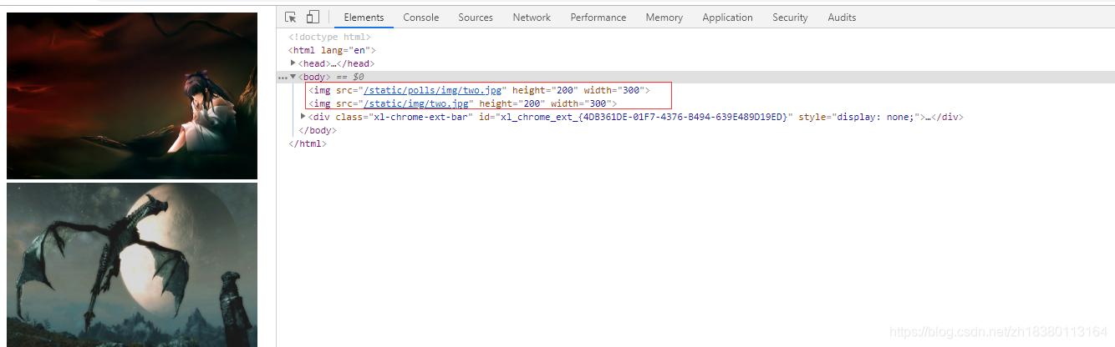
Task: Open the Application tab
Action: 727,18
